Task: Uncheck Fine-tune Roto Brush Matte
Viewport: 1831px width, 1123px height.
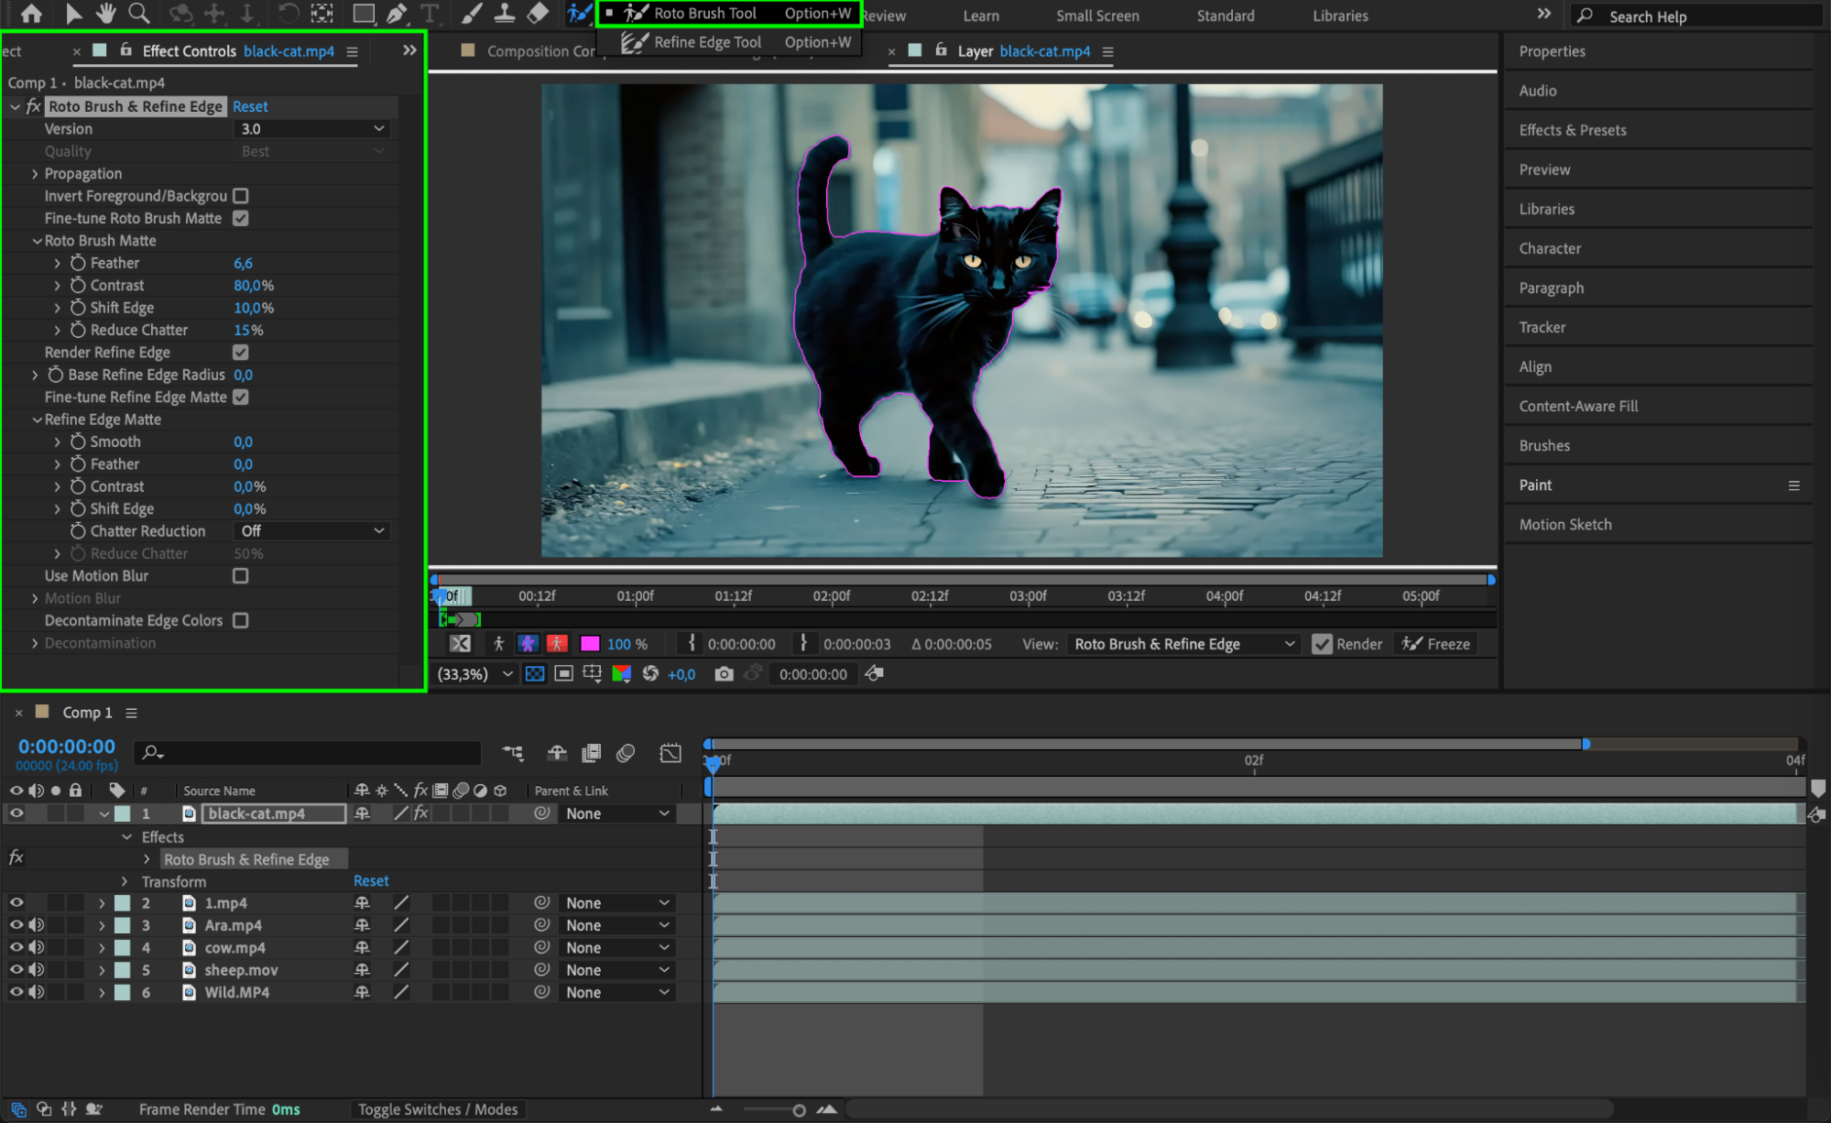Action: click(241, 218)
